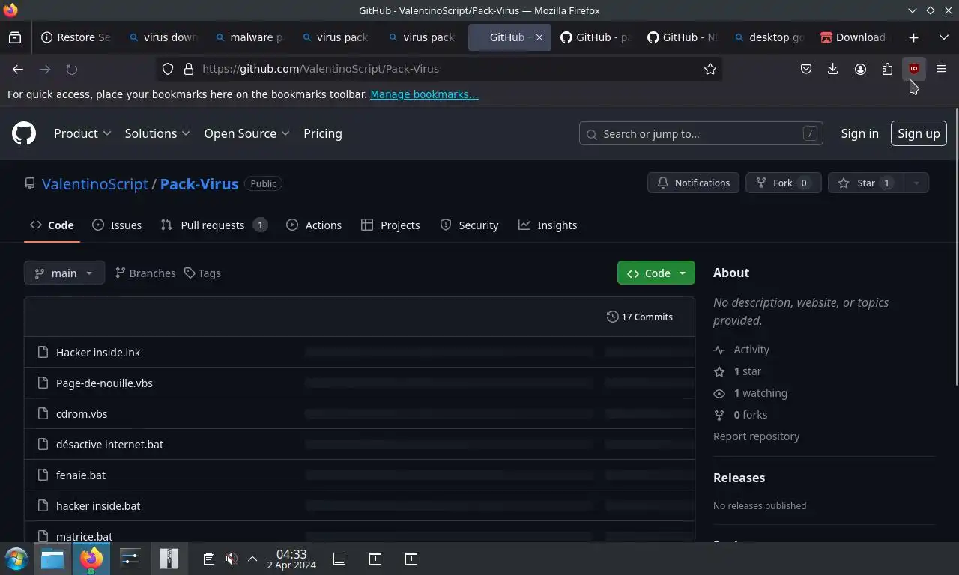The width and height of the screenshot is (959, 575).
Task: Switch to the Projects tab
Action: click(390, 225)
